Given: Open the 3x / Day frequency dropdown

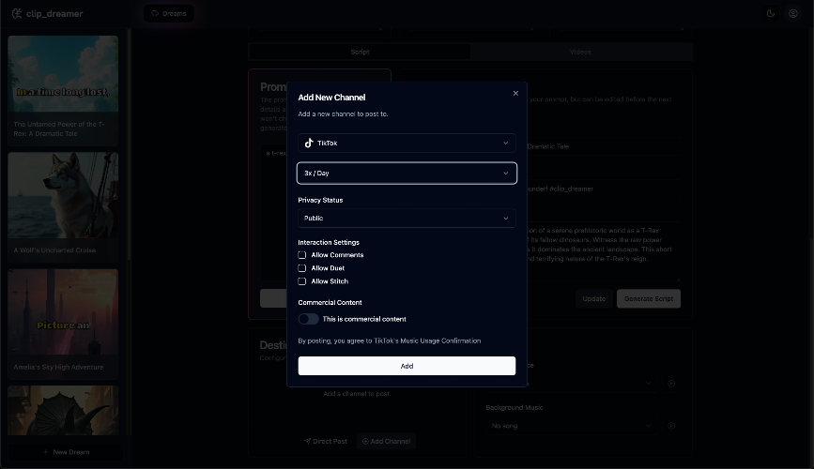Looking at the screenshot, I should pos(407,174).
